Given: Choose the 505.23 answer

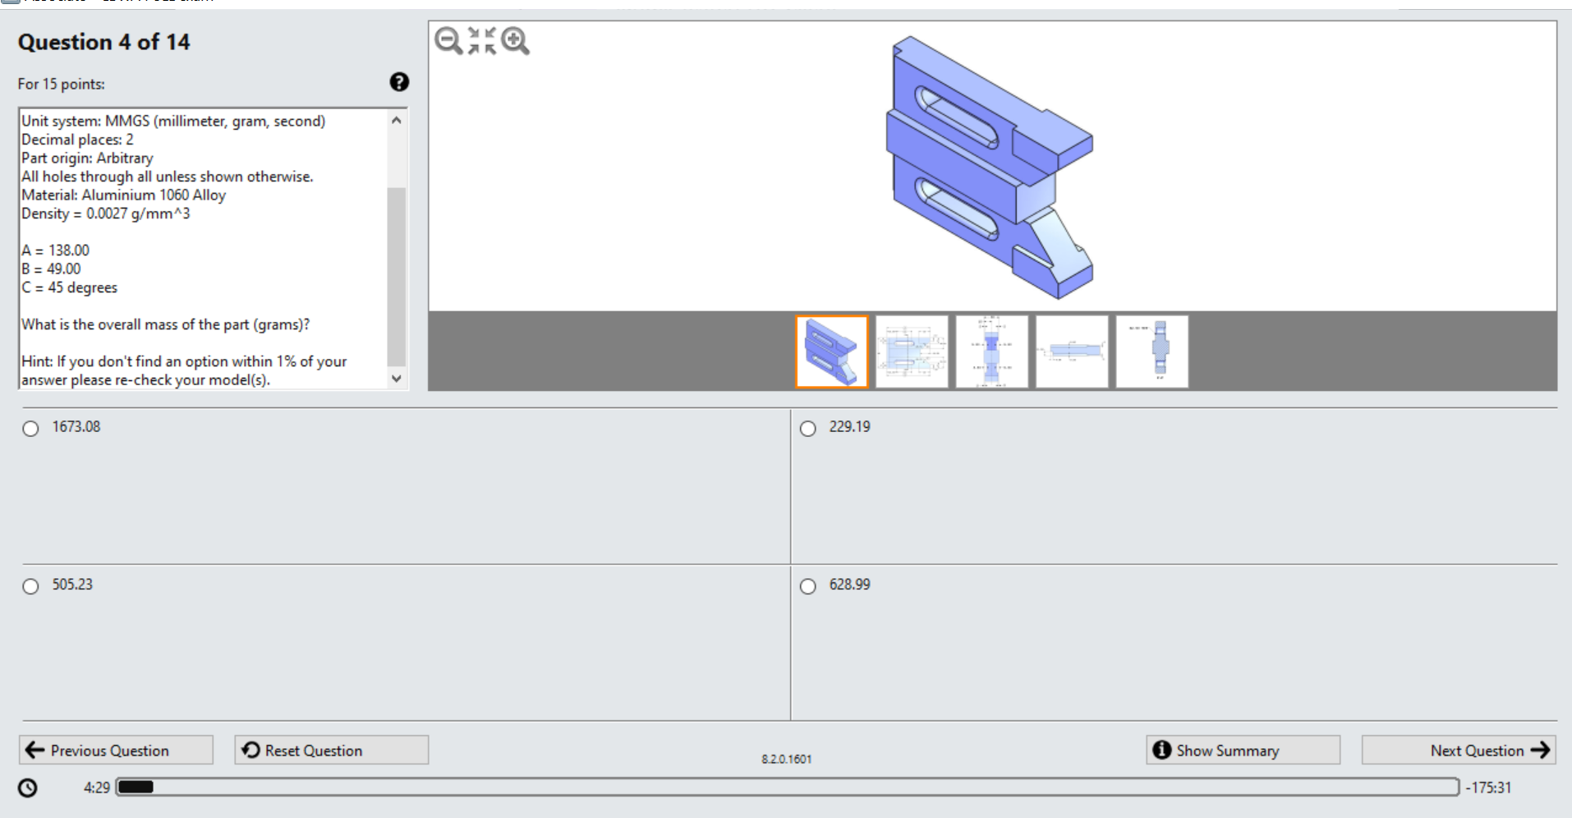Looking at the screenshot, I should [x=30, y=586].
